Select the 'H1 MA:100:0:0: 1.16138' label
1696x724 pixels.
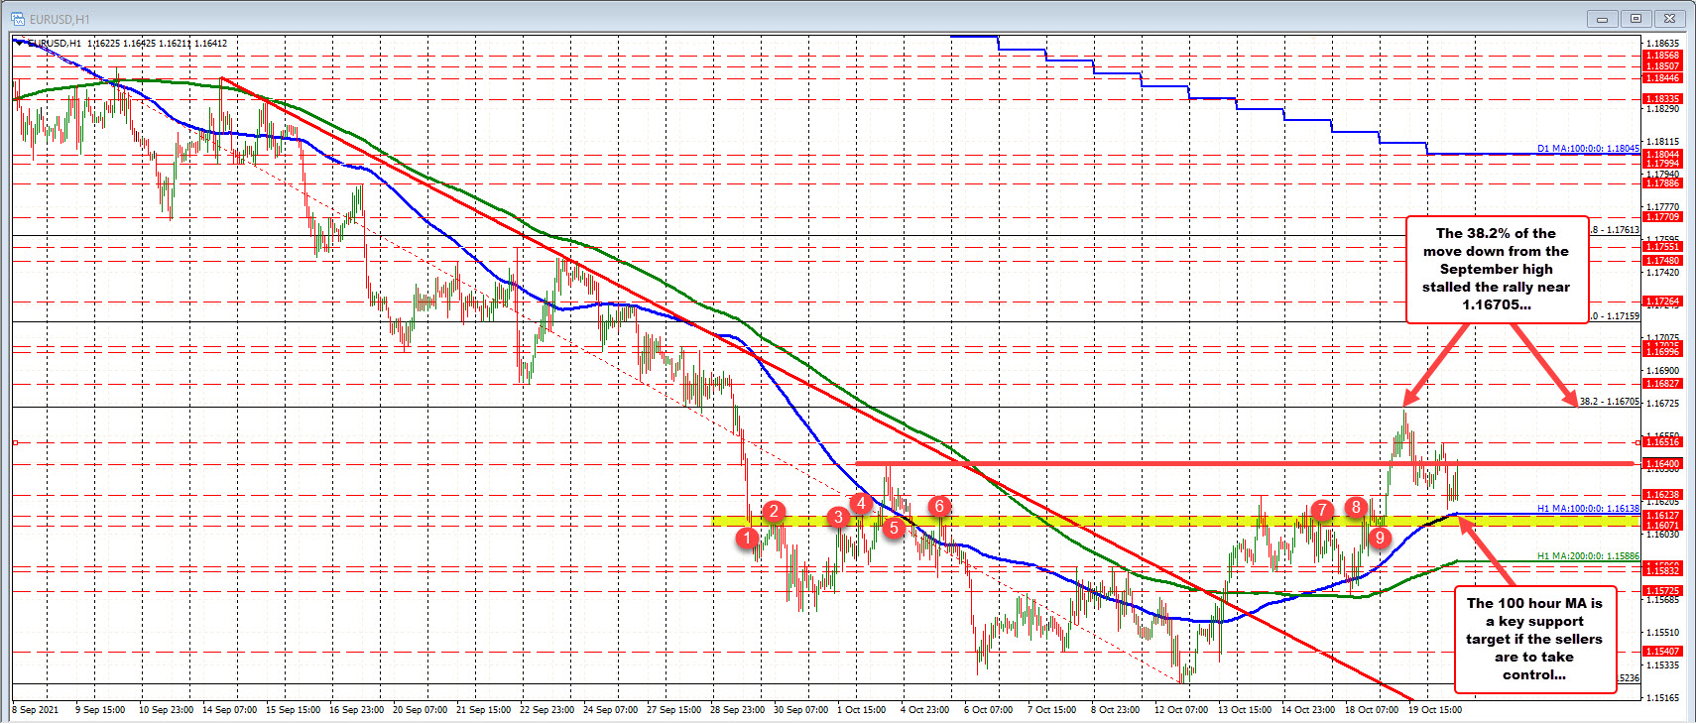point(1588,509)
